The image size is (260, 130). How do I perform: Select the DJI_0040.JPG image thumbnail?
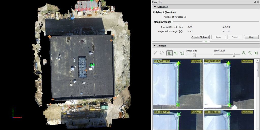(229, 84)
